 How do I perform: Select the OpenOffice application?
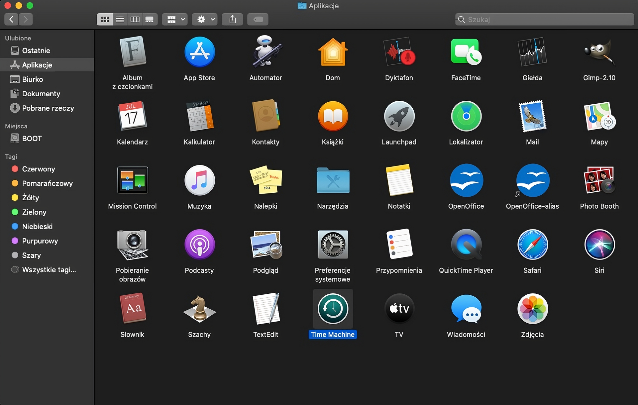[466, 180]
